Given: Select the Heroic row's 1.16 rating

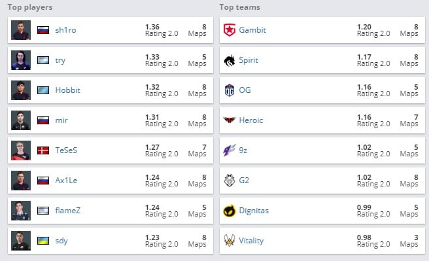Looking at the screenshot, I should point(364,117).
